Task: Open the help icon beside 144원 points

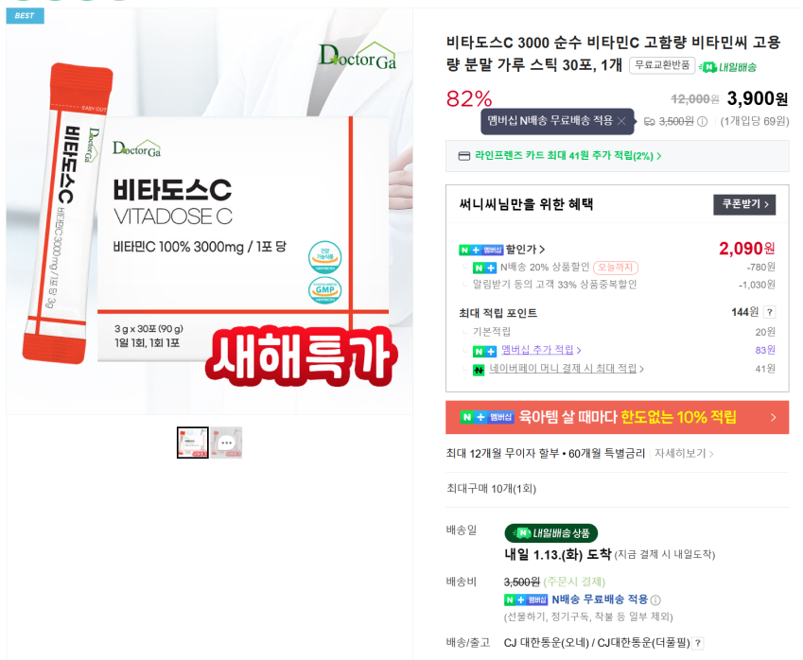Action: 769,312
